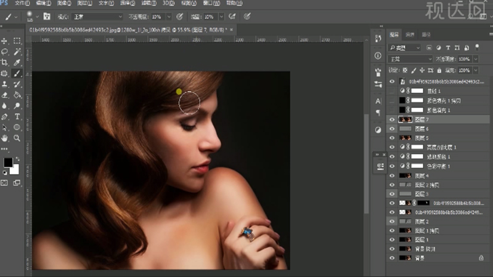This screenshot has height=277, width=493.
Task: Open the Adjustments panel icon
Action: click(378, 130)
